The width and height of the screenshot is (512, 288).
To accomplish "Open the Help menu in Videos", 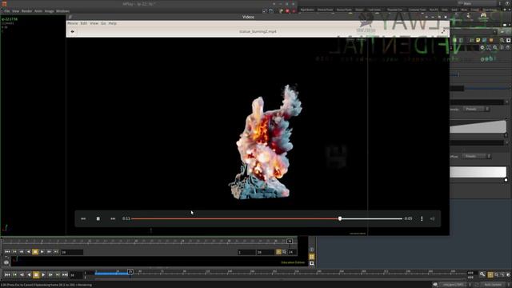I will click(112, 23).
